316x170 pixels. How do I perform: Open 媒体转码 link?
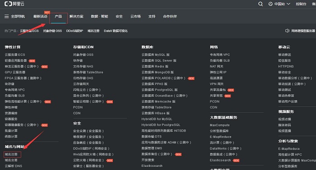(284, 125)
